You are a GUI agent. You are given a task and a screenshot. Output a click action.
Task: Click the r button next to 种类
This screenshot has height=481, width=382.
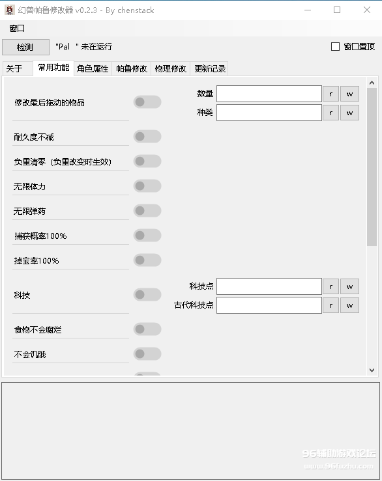[x=331, y=113]
